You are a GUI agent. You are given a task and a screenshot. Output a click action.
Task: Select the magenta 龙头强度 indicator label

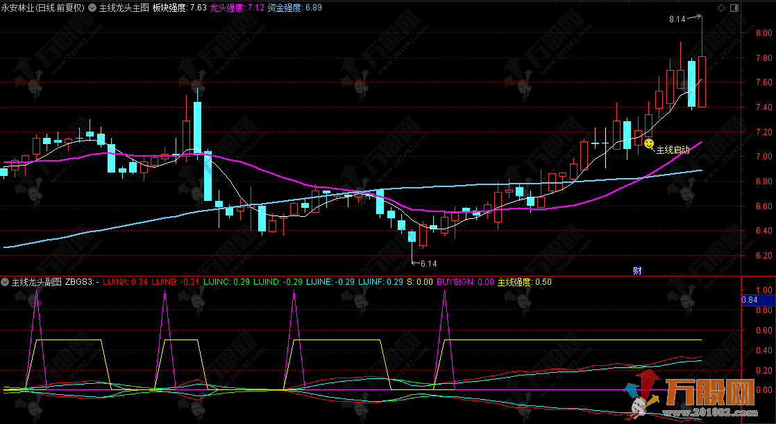click(229, 8)
